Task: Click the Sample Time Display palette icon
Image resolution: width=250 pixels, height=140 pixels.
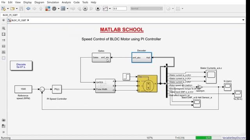Action: pos(4,40)
